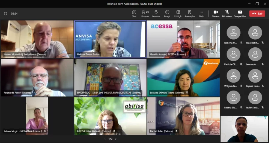Open the Reagir reactions menu
The image size is (269, 143).
(167, 13)
